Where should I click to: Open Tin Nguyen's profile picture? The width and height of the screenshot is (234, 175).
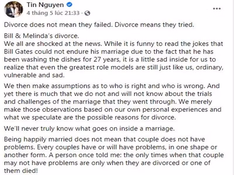click(13, 9)
